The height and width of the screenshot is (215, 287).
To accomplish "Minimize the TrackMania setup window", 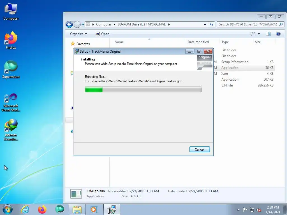I will 190,52.
